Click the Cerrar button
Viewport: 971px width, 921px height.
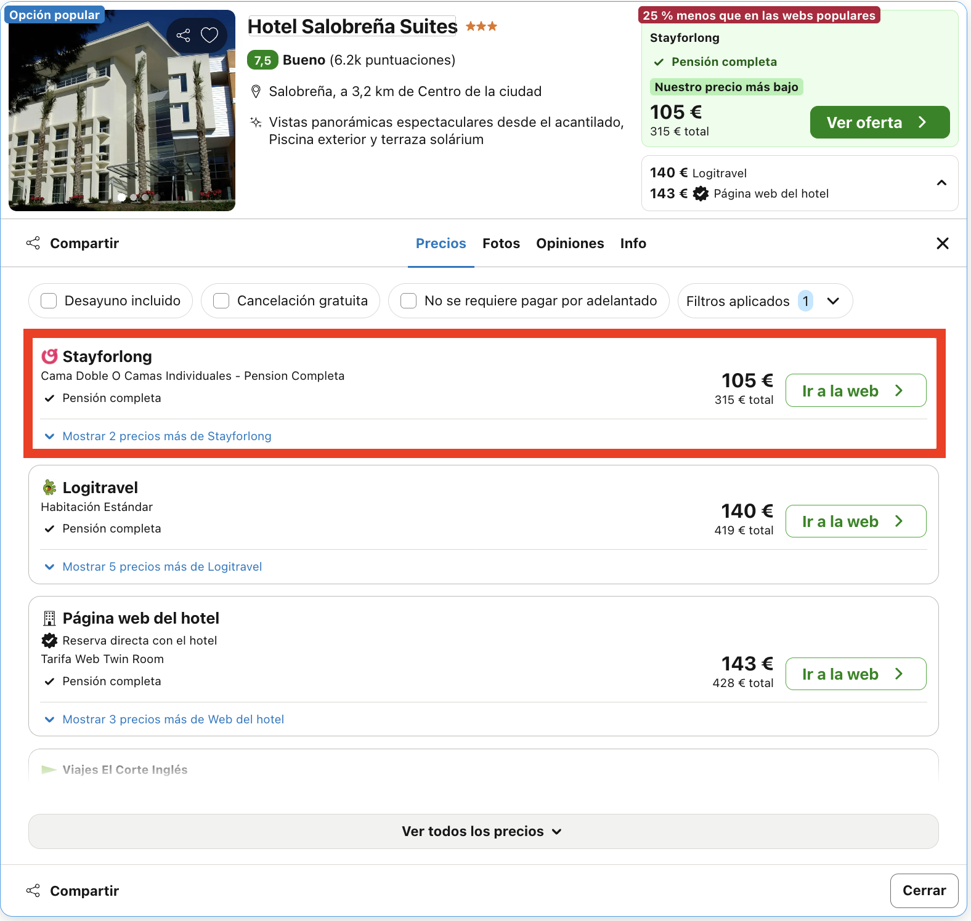924,891
